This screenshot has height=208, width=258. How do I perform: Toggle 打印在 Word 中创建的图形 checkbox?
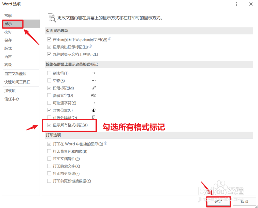tap(49, 144)
